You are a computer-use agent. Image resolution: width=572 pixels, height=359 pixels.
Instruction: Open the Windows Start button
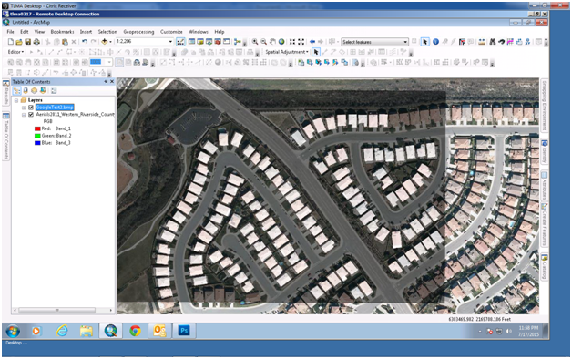click(x=13, y=332)
